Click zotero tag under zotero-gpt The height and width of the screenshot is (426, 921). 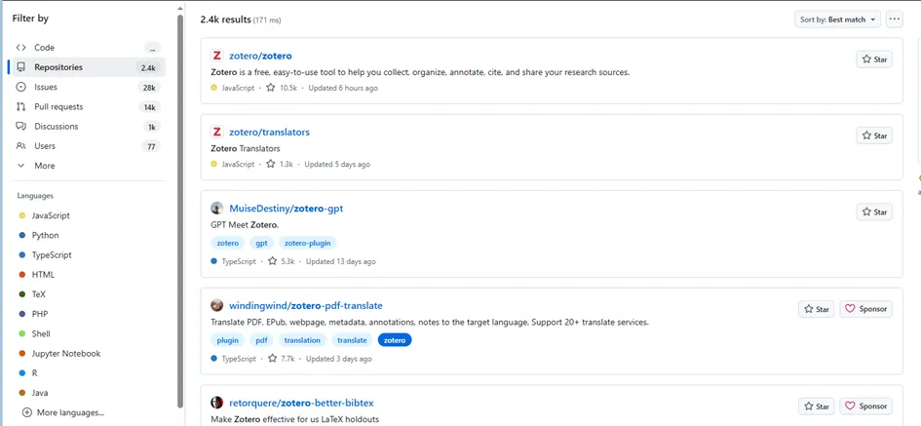point(228,244)
